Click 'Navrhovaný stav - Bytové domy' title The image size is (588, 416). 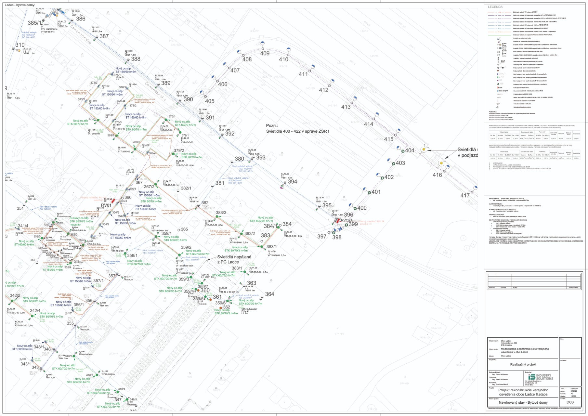[523, 402]
